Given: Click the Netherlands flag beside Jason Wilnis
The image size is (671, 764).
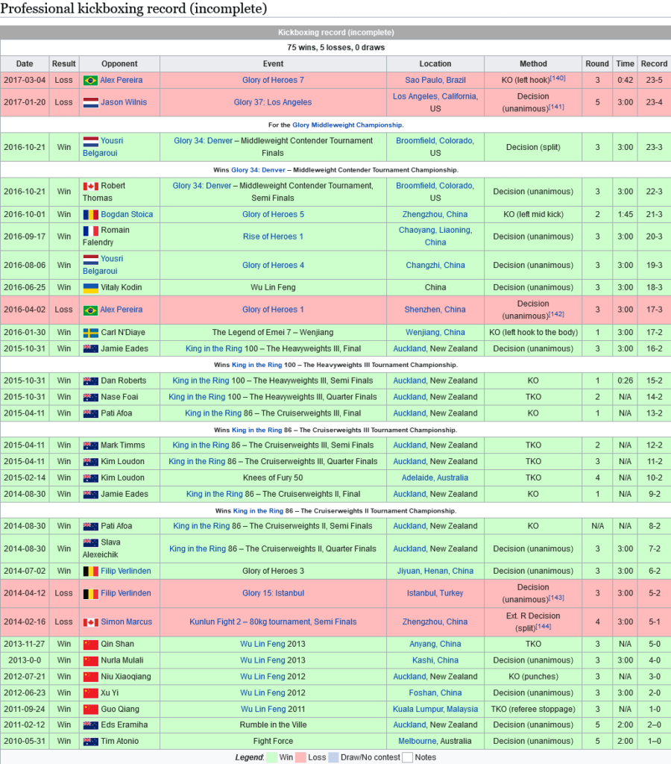Looking at the screenshot, I should tap(90, 102).
